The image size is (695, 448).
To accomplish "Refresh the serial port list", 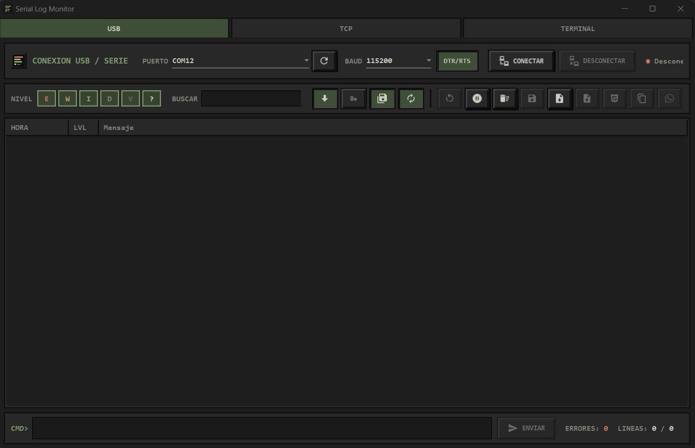I will click(x=324, y=61).
